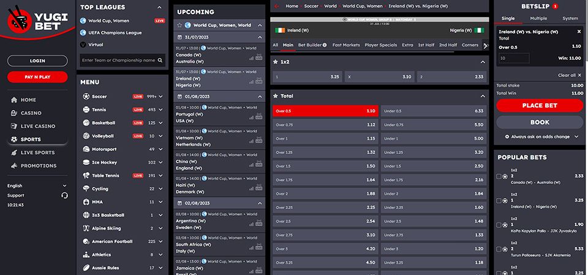Select the Aussie Rules ball icon
588x275 pixels.
tap(86, 268)
